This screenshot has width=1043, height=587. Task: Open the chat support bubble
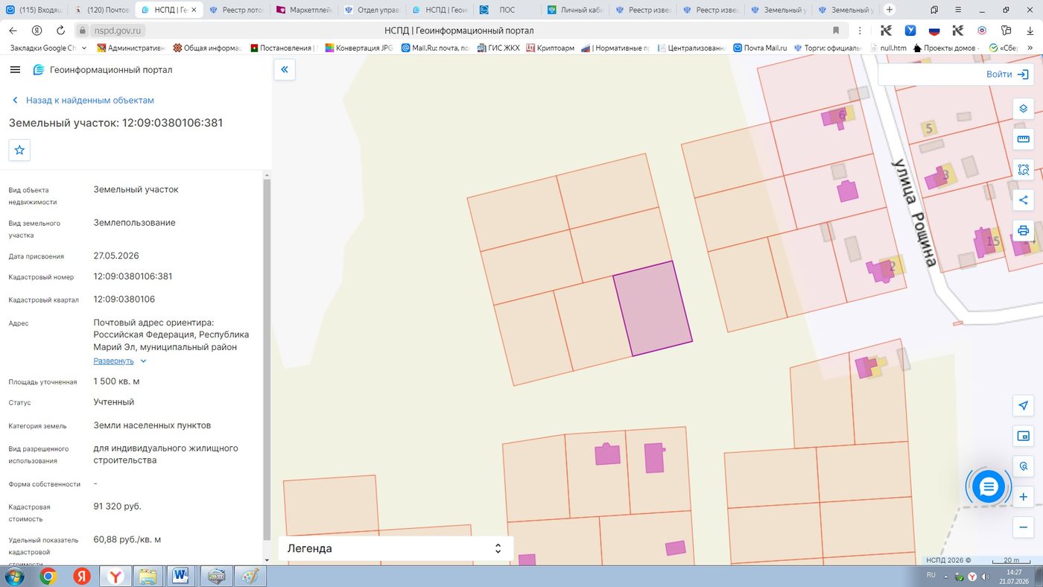coord(988,487)
